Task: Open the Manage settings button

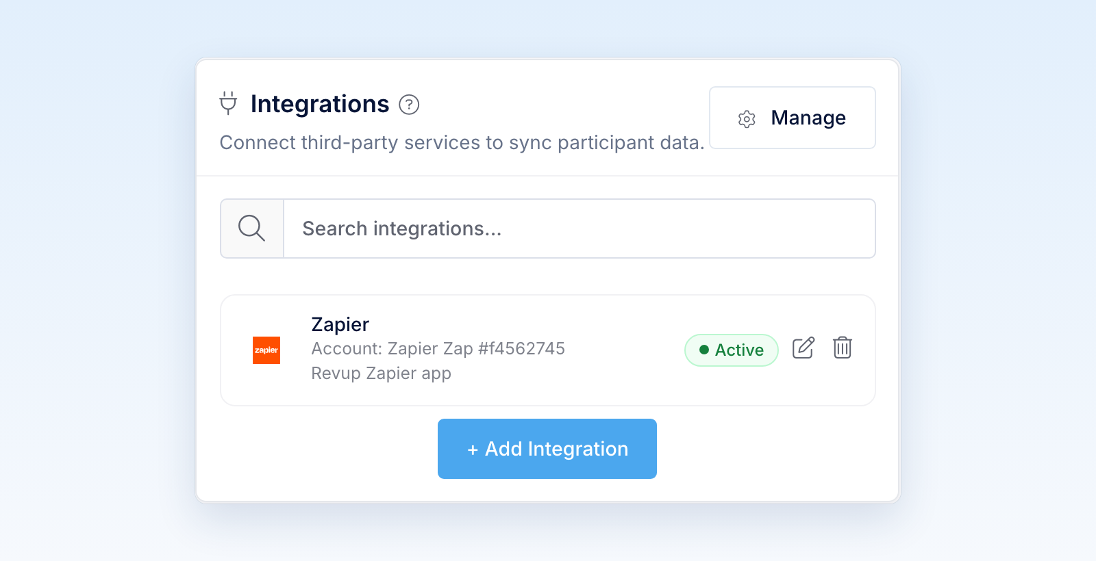Action: pyautogui.click(x=793, y=118)
